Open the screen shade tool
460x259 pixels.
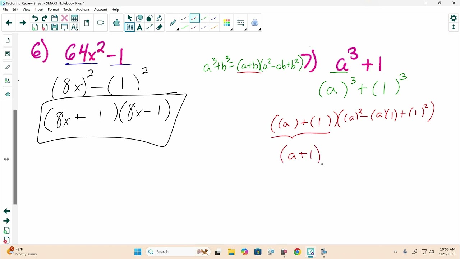point(65,27)
